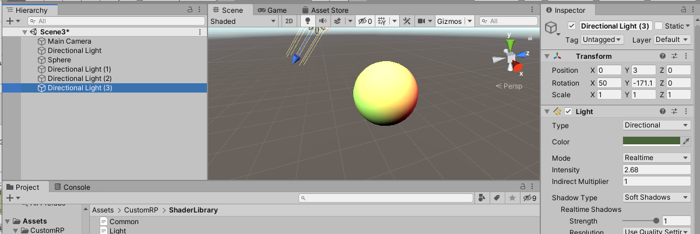Open the Light color swatch picker
The height and width of the screenshot is (234, 700).
pyautogui.click(x=651, y=141)
